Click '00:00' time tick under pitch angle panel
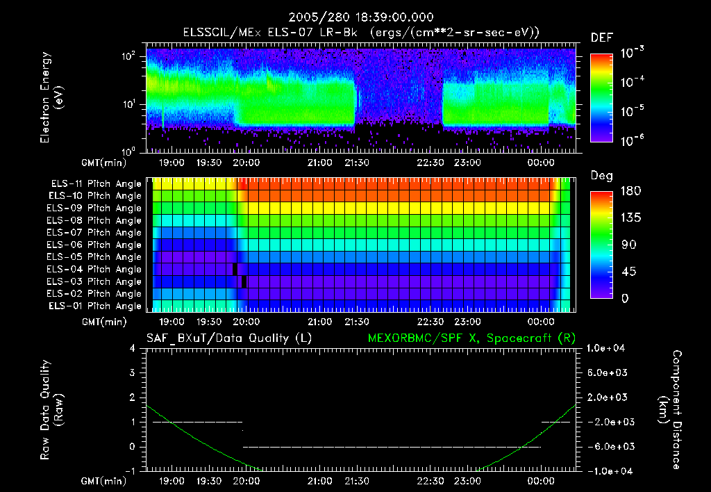 (x=541, y=322)
